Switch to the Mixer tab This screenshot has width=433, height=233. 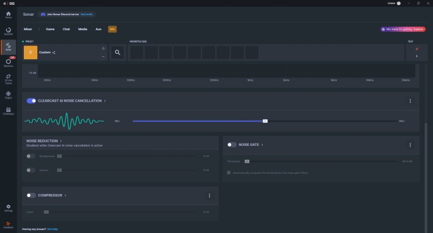pyautogui.click(x=28, y=28)
